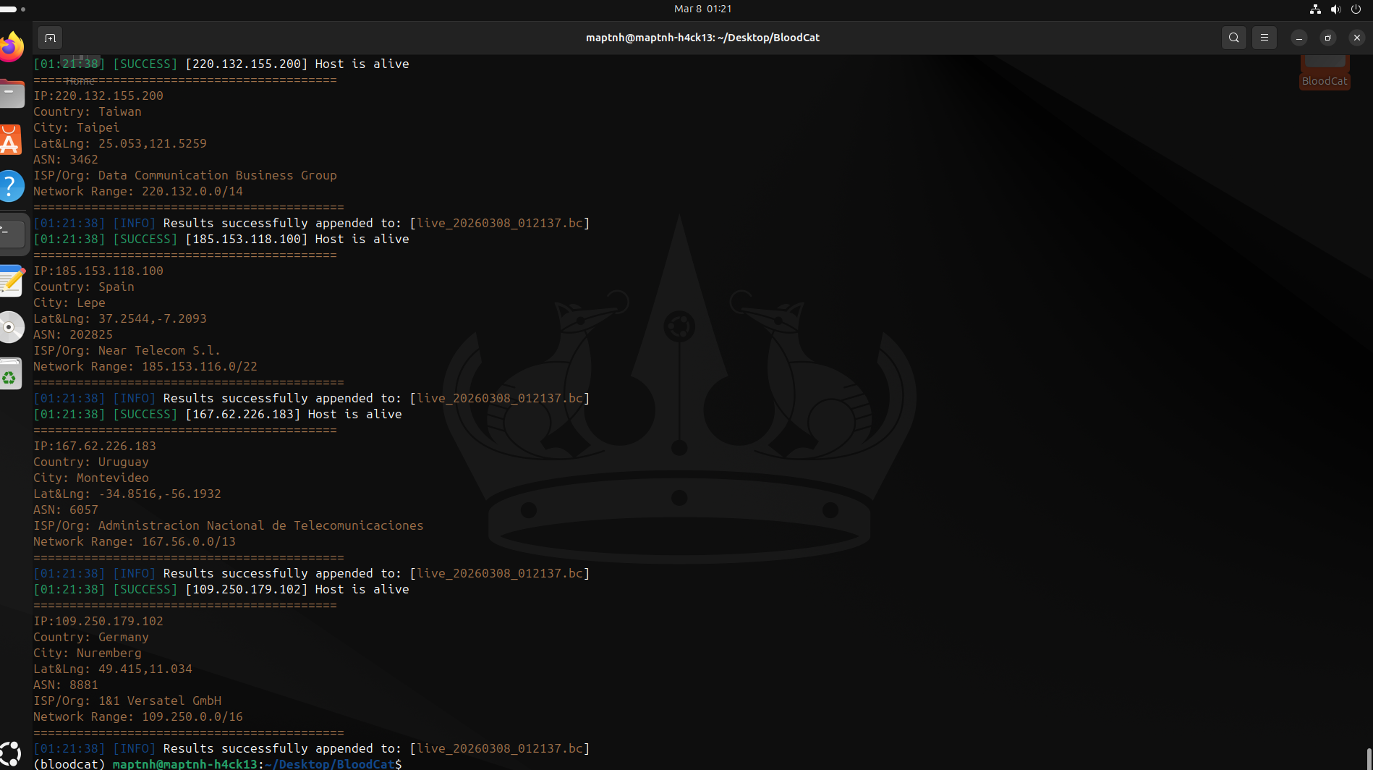Click the network status icon in the top bar

(x=1315, y=9)
